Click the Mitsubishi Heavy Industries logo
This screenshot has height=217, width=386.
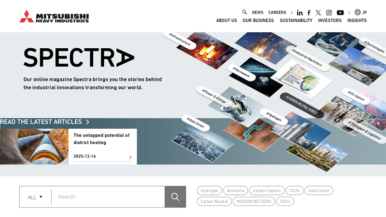pyautogui.click(x=54, y=16)
